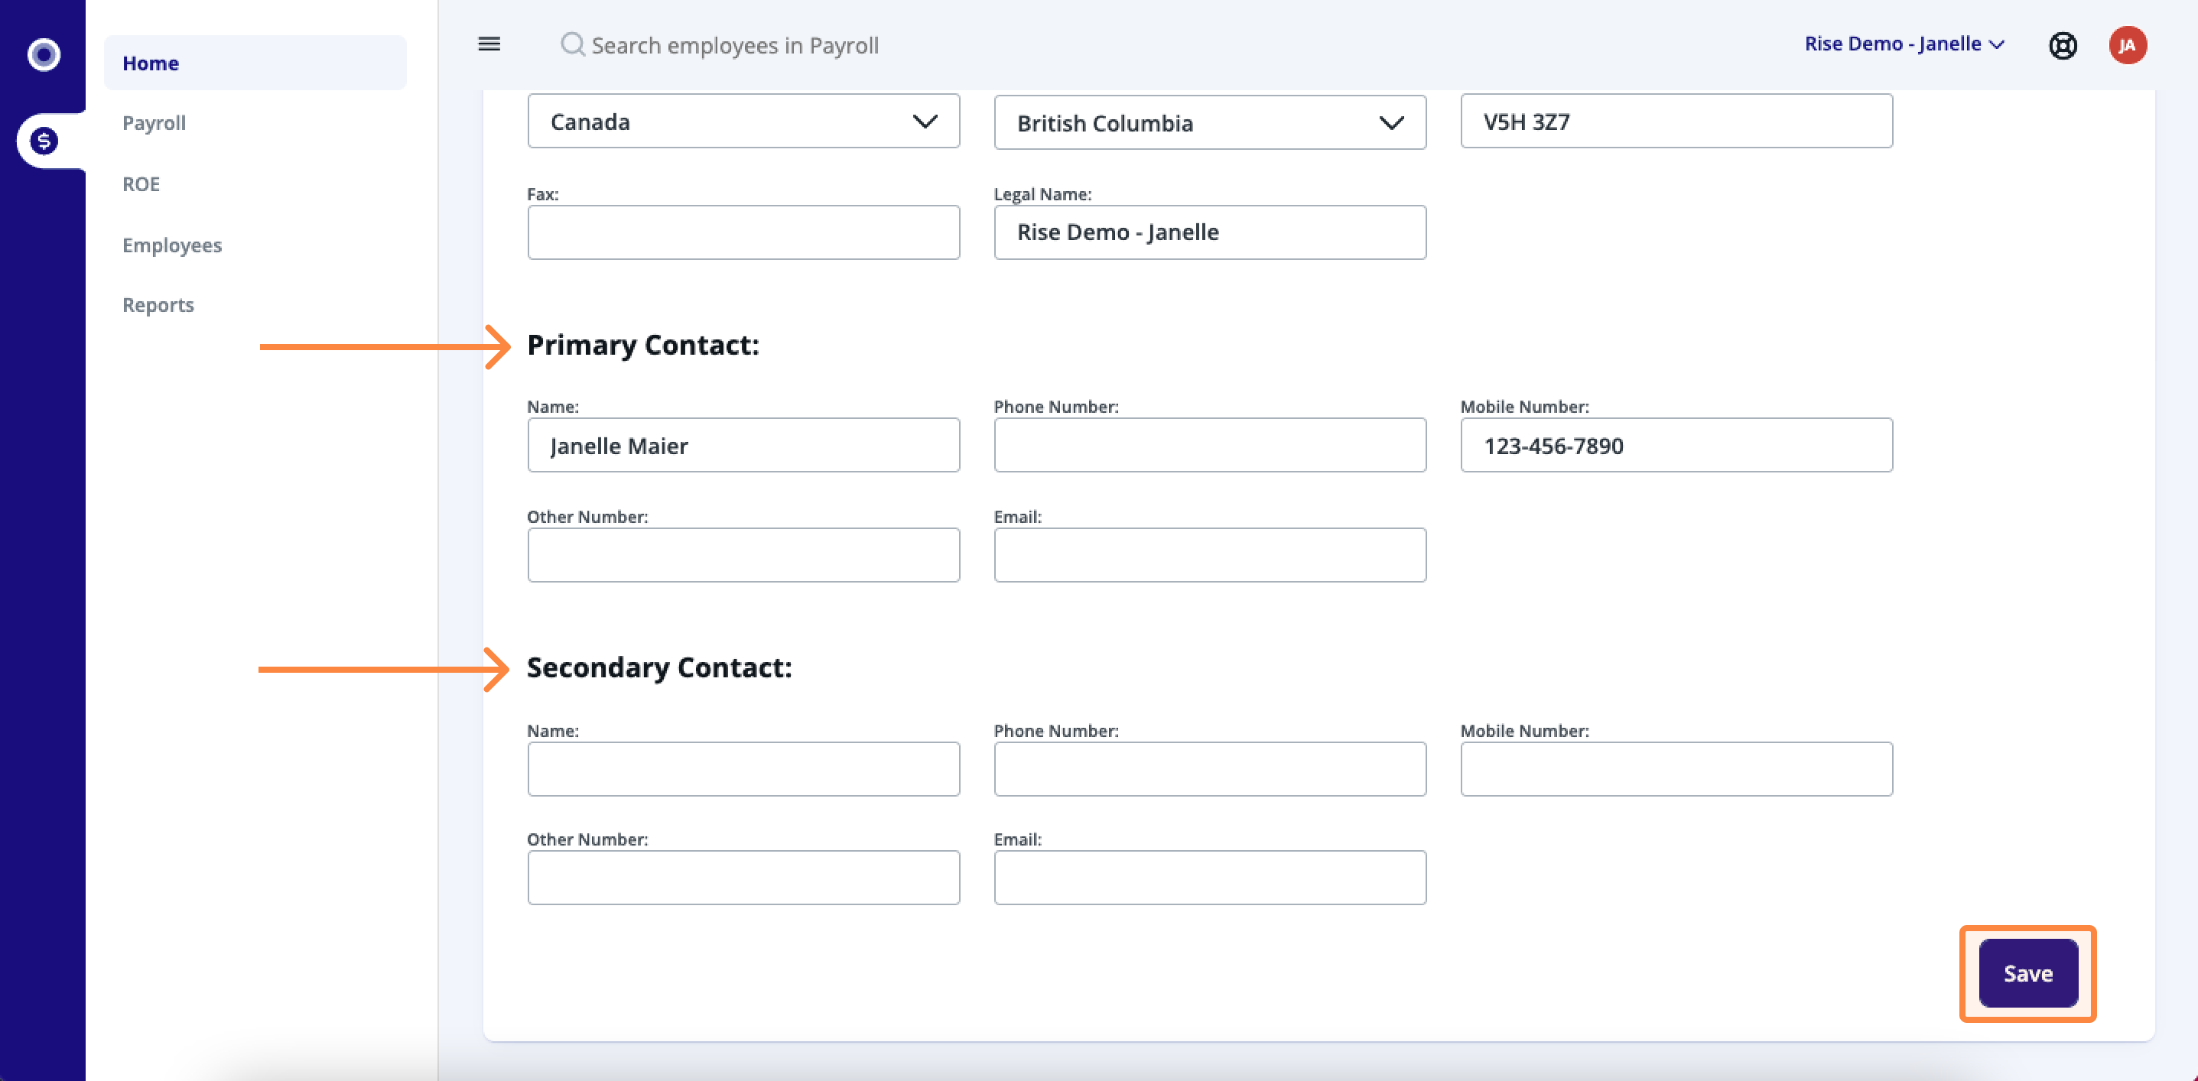
Task: Go to Payroll in the sidebar
Action: [x=154, y=123]
